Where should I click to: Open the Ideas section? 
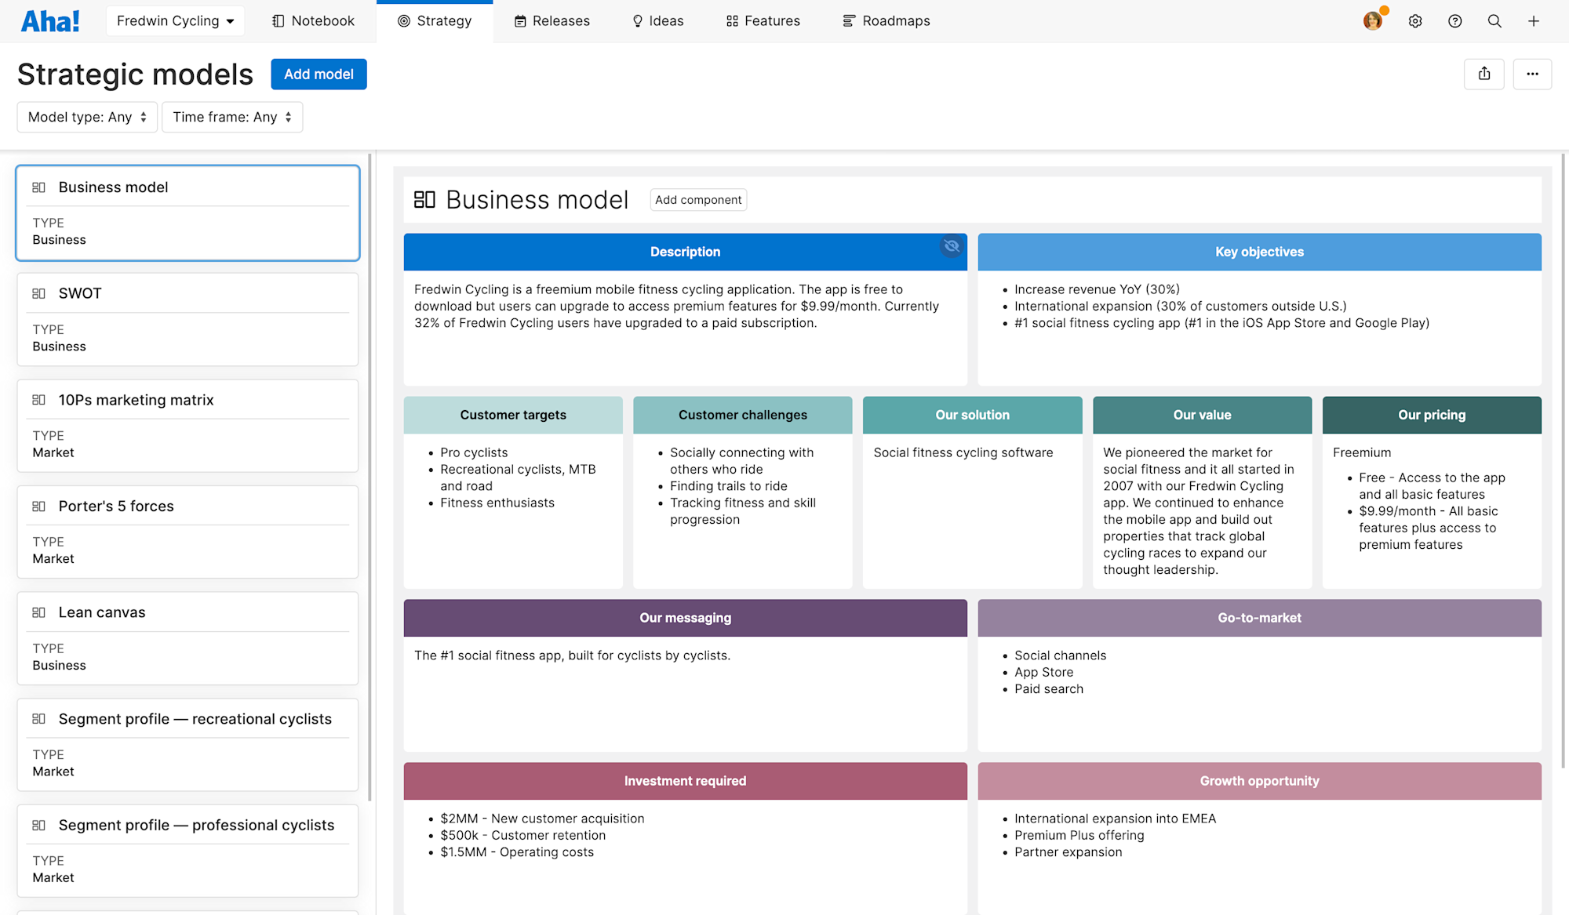click(657, 21)
